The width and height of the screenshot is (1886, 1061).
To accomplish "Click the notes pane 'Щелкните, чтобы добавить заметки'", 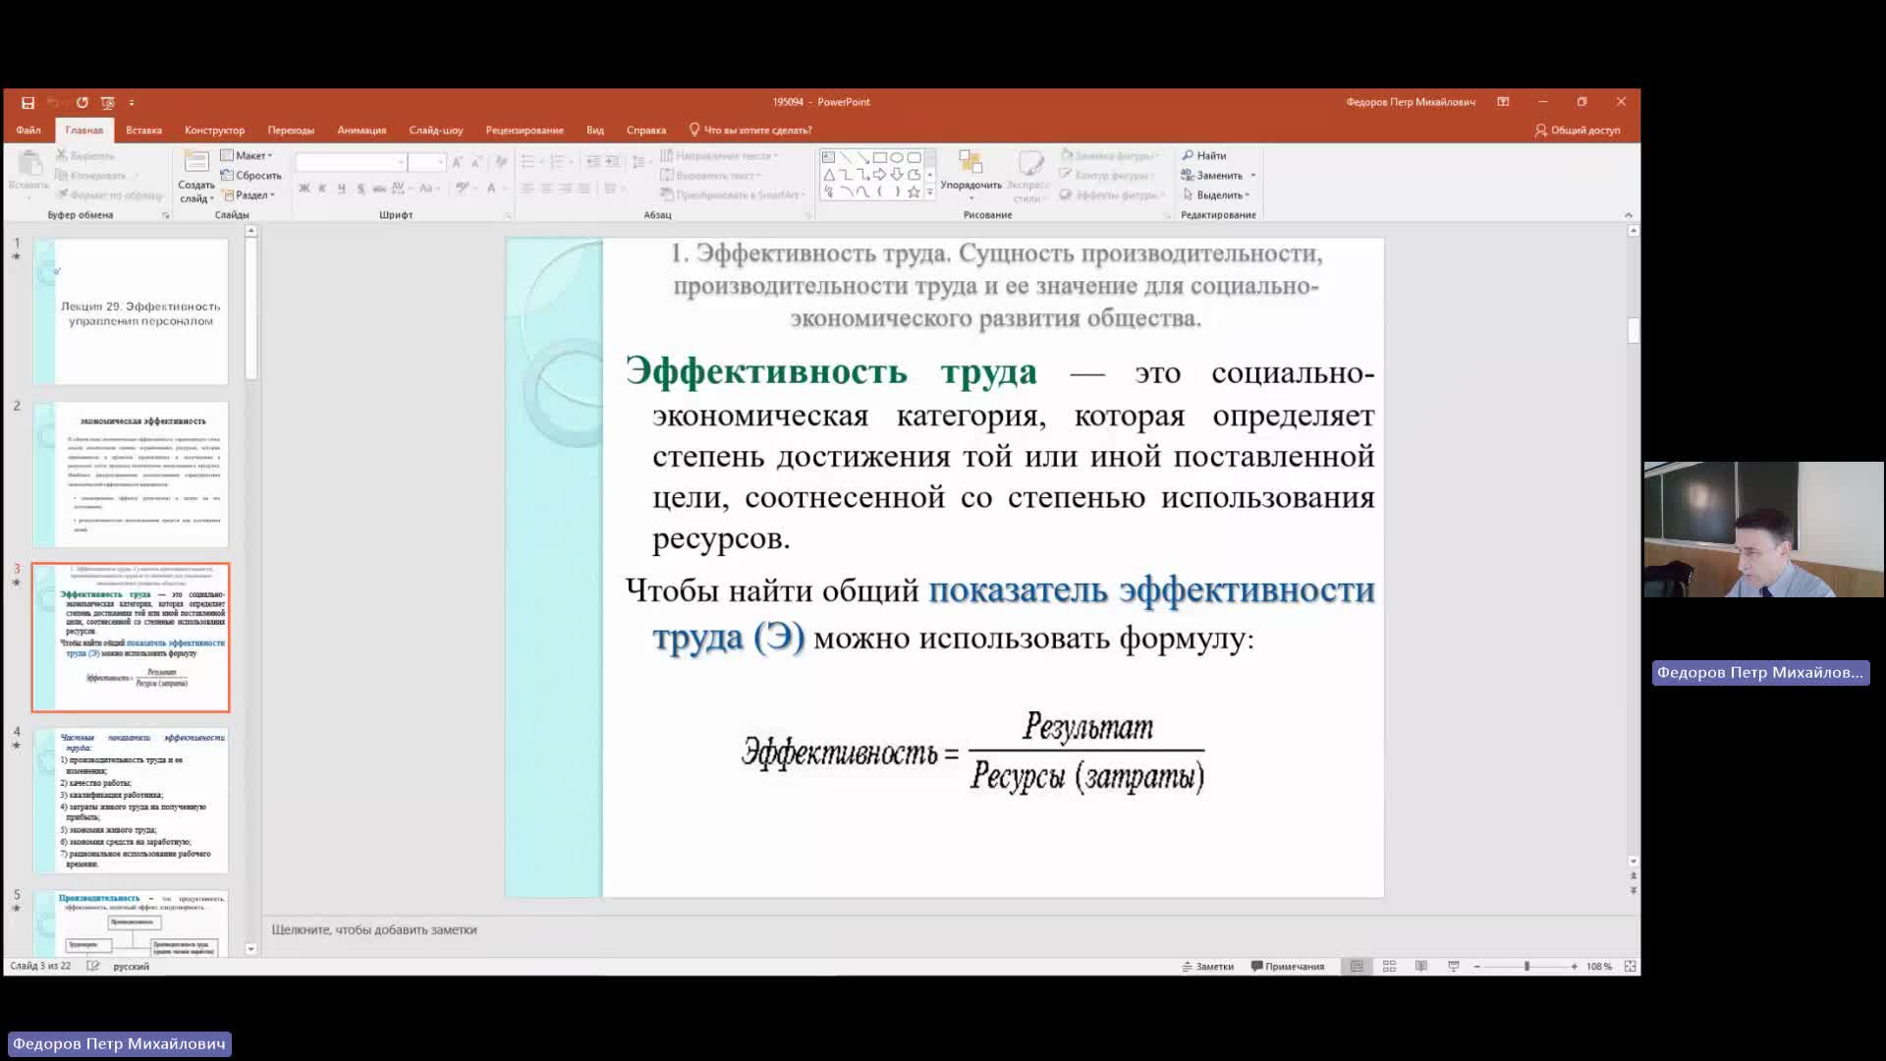I will tap(374, 929).
